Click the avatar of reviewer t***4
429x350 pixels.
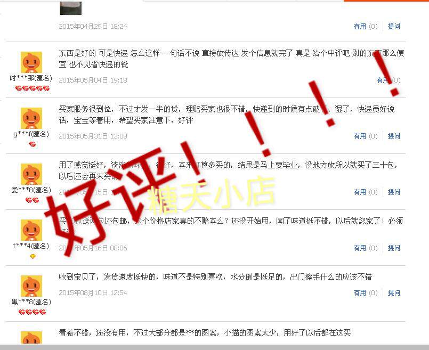tap(31, 230)
